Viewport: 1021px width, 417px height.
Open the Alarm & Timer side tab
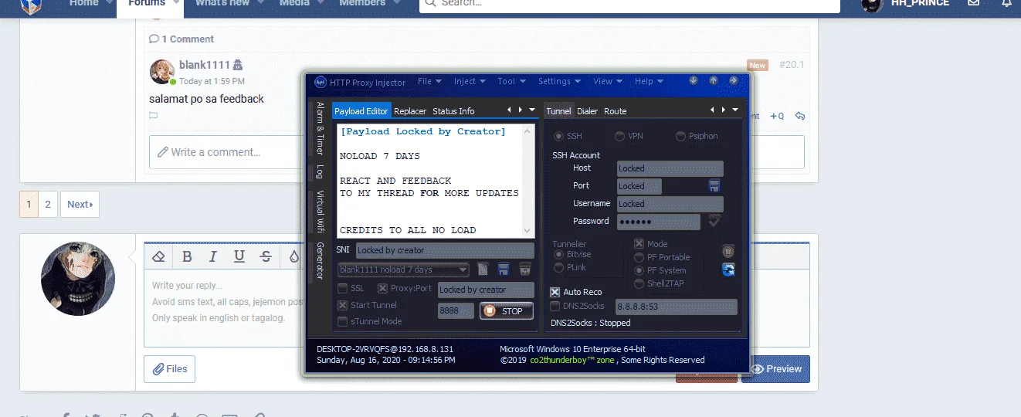coord(320,128)
